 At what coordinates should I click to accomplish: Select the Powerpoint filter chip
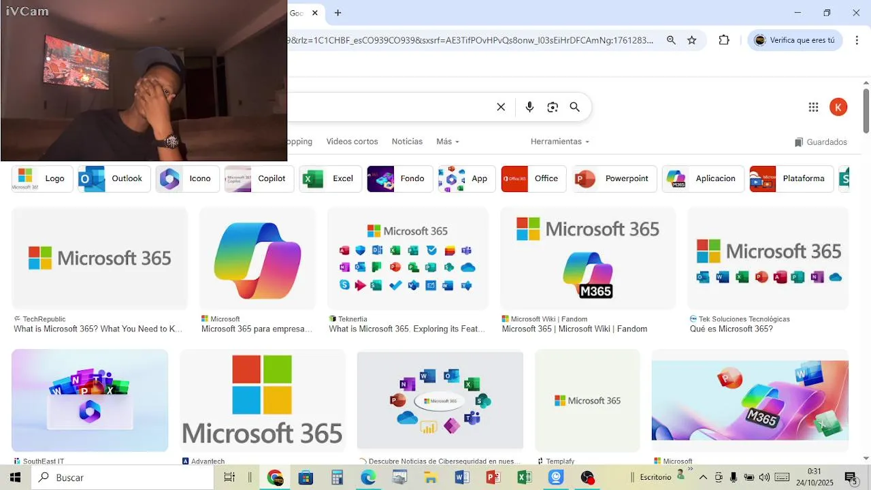[x=614, y=178]
